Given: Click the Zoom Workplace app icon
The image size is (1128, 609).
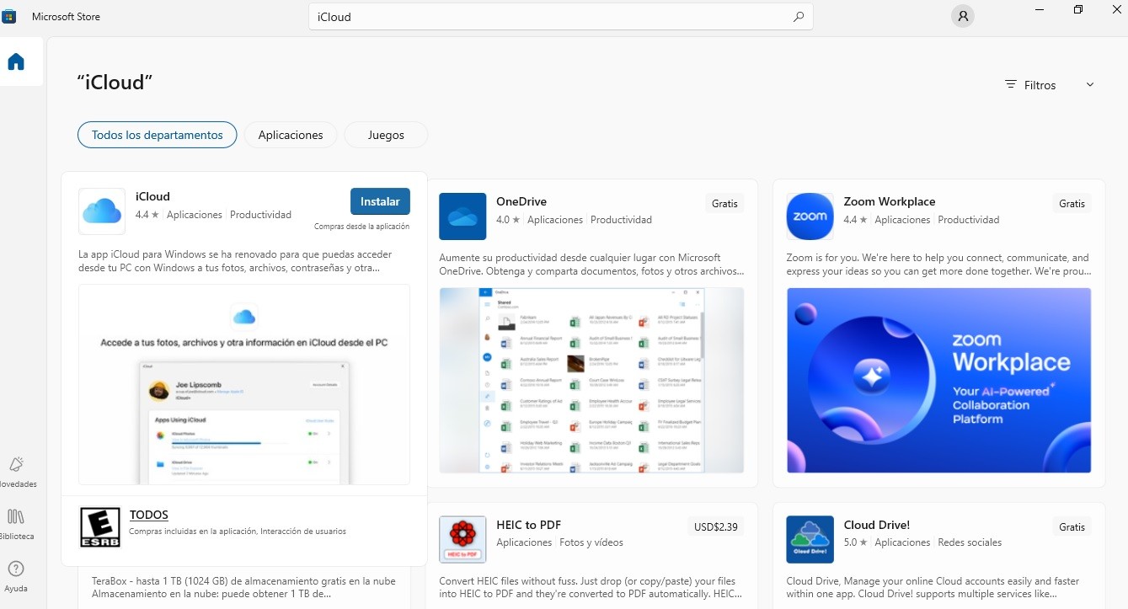Looking at the screenshot, I should click(x=810, y=216).
